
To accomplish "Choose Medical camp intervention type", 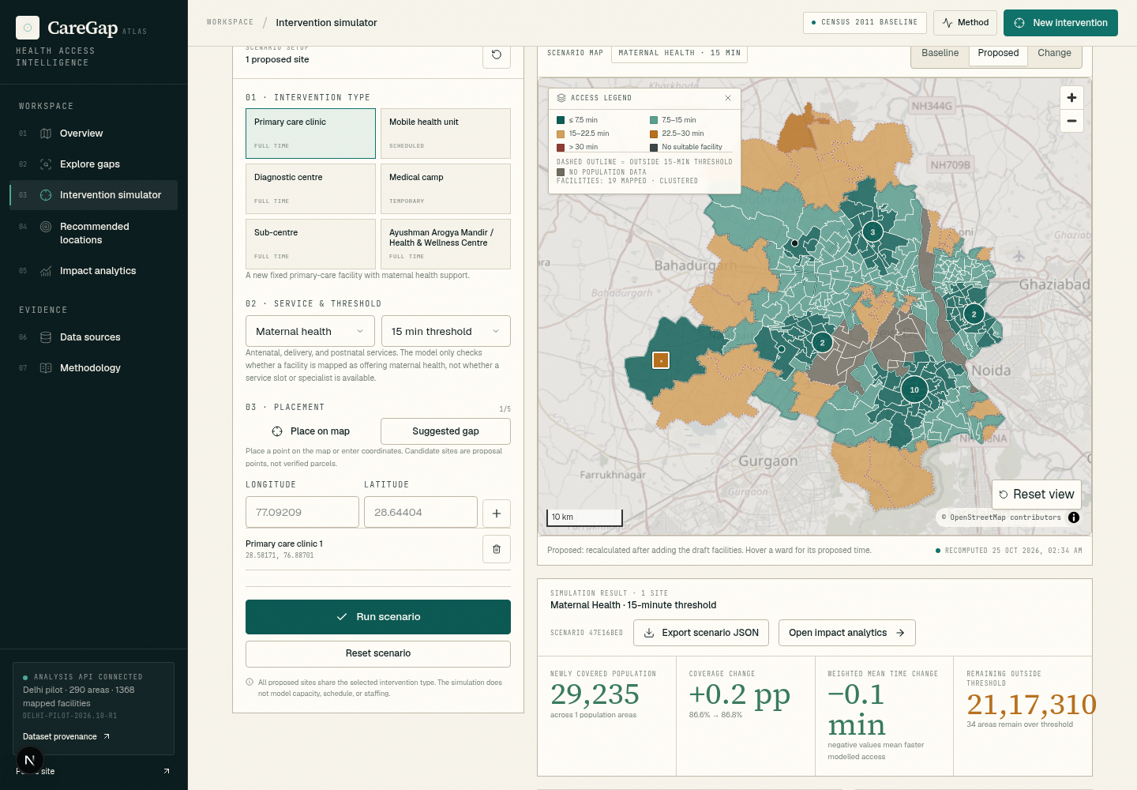I will click(445, 189).
